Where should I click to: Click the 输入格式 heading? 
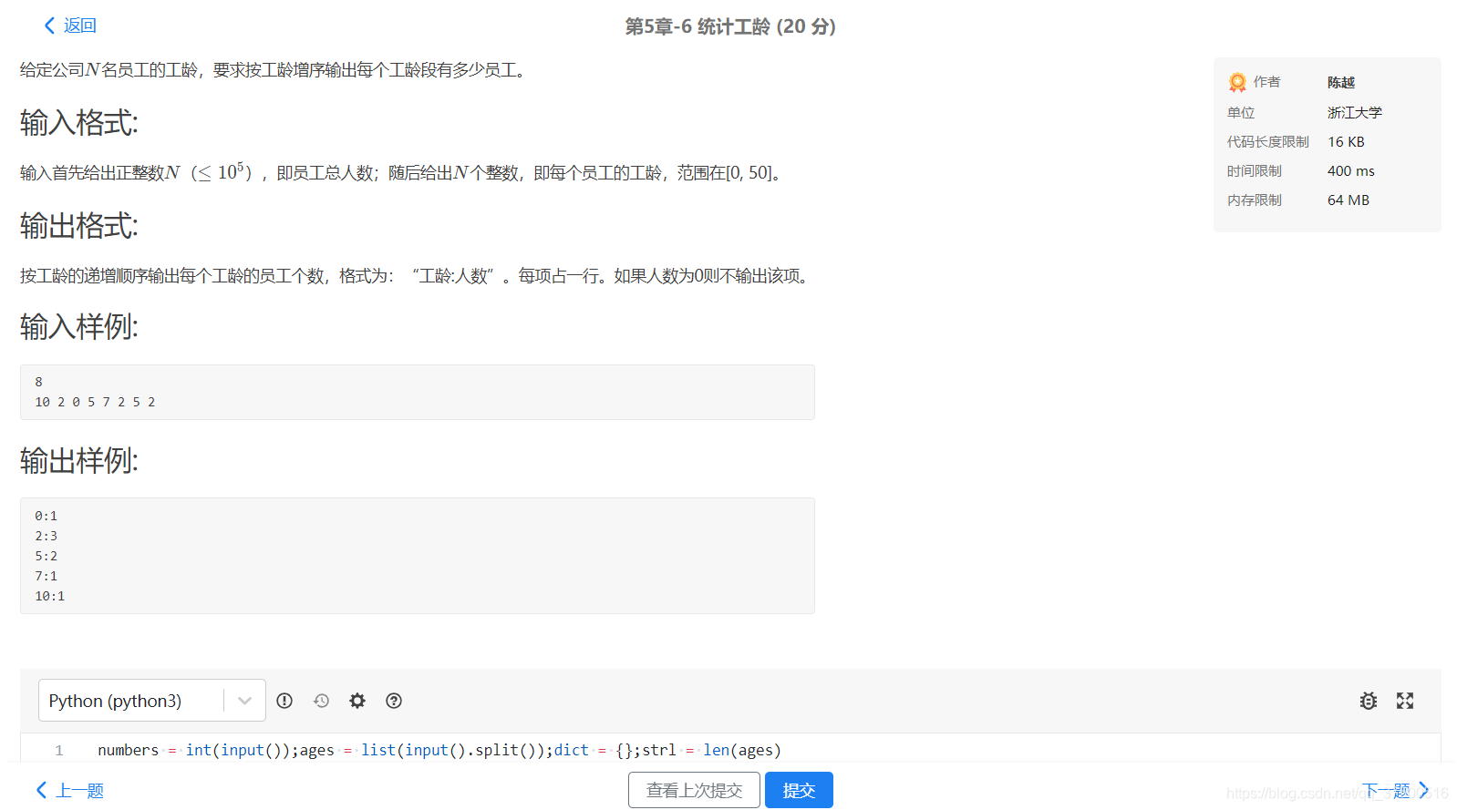coord(79,122)
